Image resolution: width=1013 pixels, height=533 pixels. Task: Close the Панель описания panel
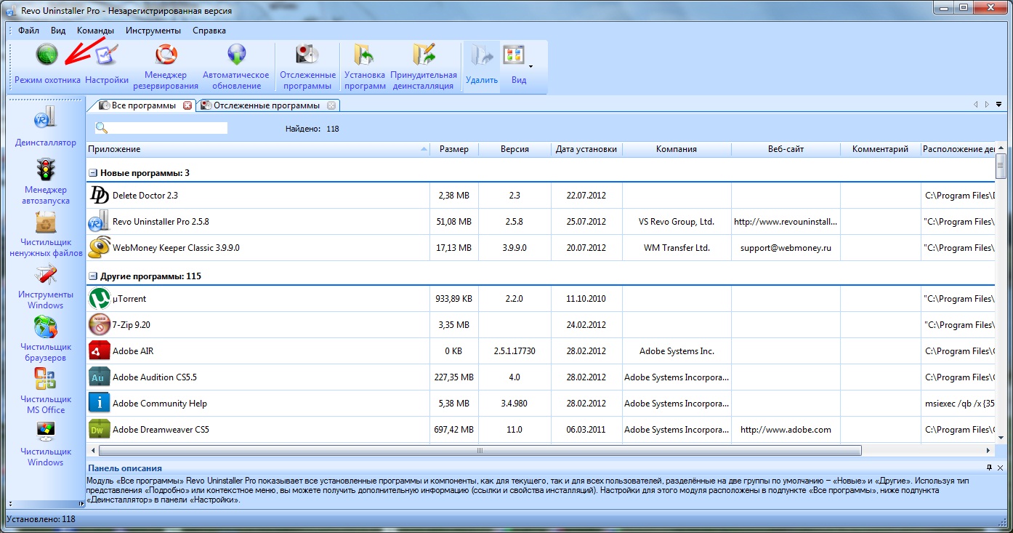coord(1001,468)
